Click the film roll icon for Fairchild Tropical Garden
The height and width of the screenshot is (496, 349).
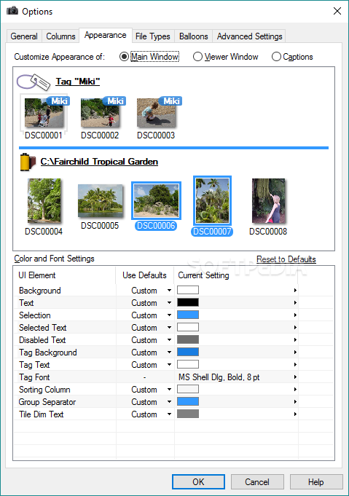[28, 162]
